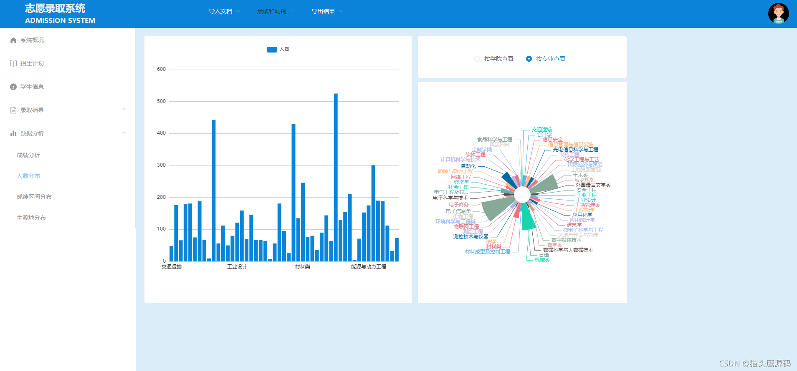Click the 电子科学与技术 rose chart label
This screenshot has width=797, height=371.
(x=450, y=198)
